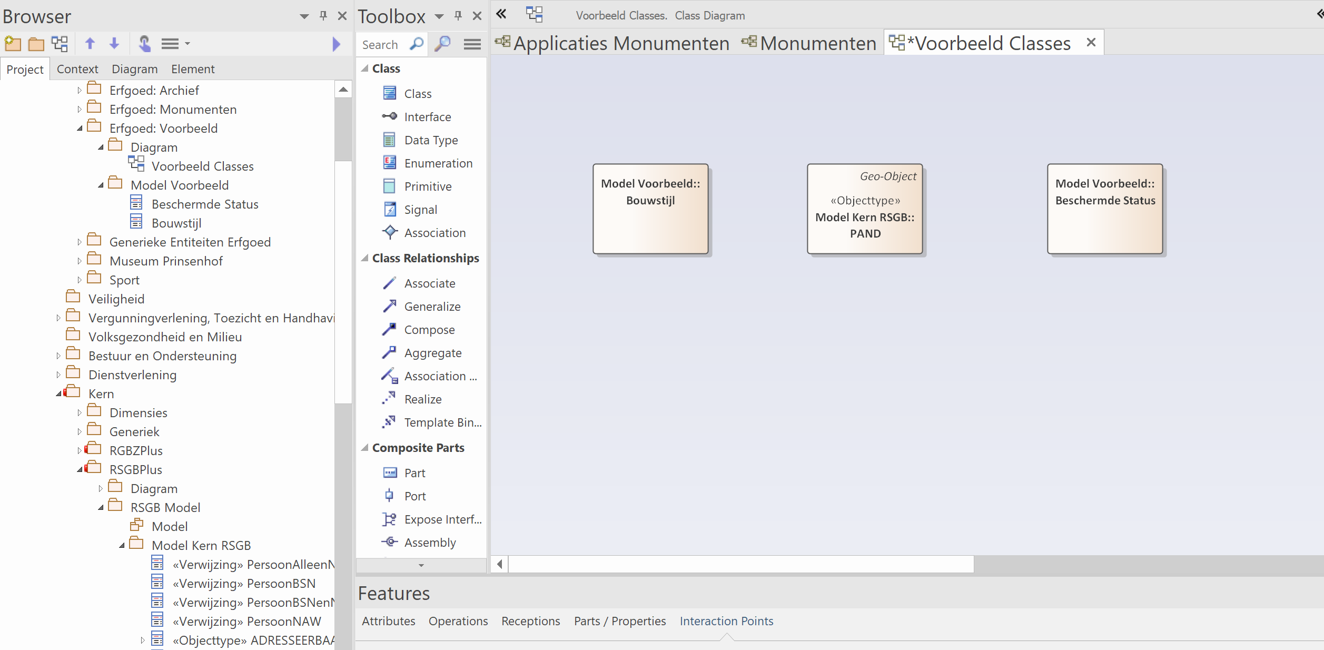The height and width of the screenshot is (650, 1324).
Task: Switch to the Context tab
Action: tap(77, 69)
